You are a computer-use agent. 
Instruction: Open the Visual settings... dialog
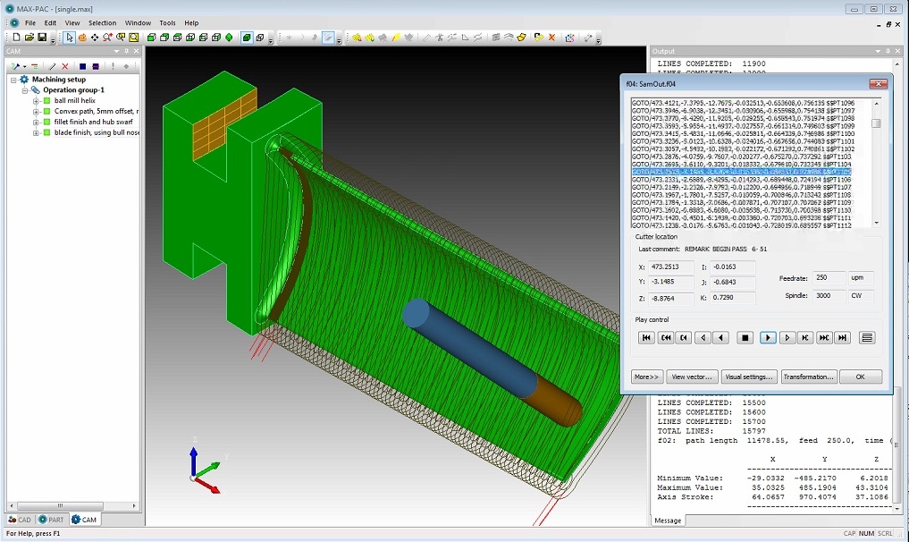coord(749,377)
